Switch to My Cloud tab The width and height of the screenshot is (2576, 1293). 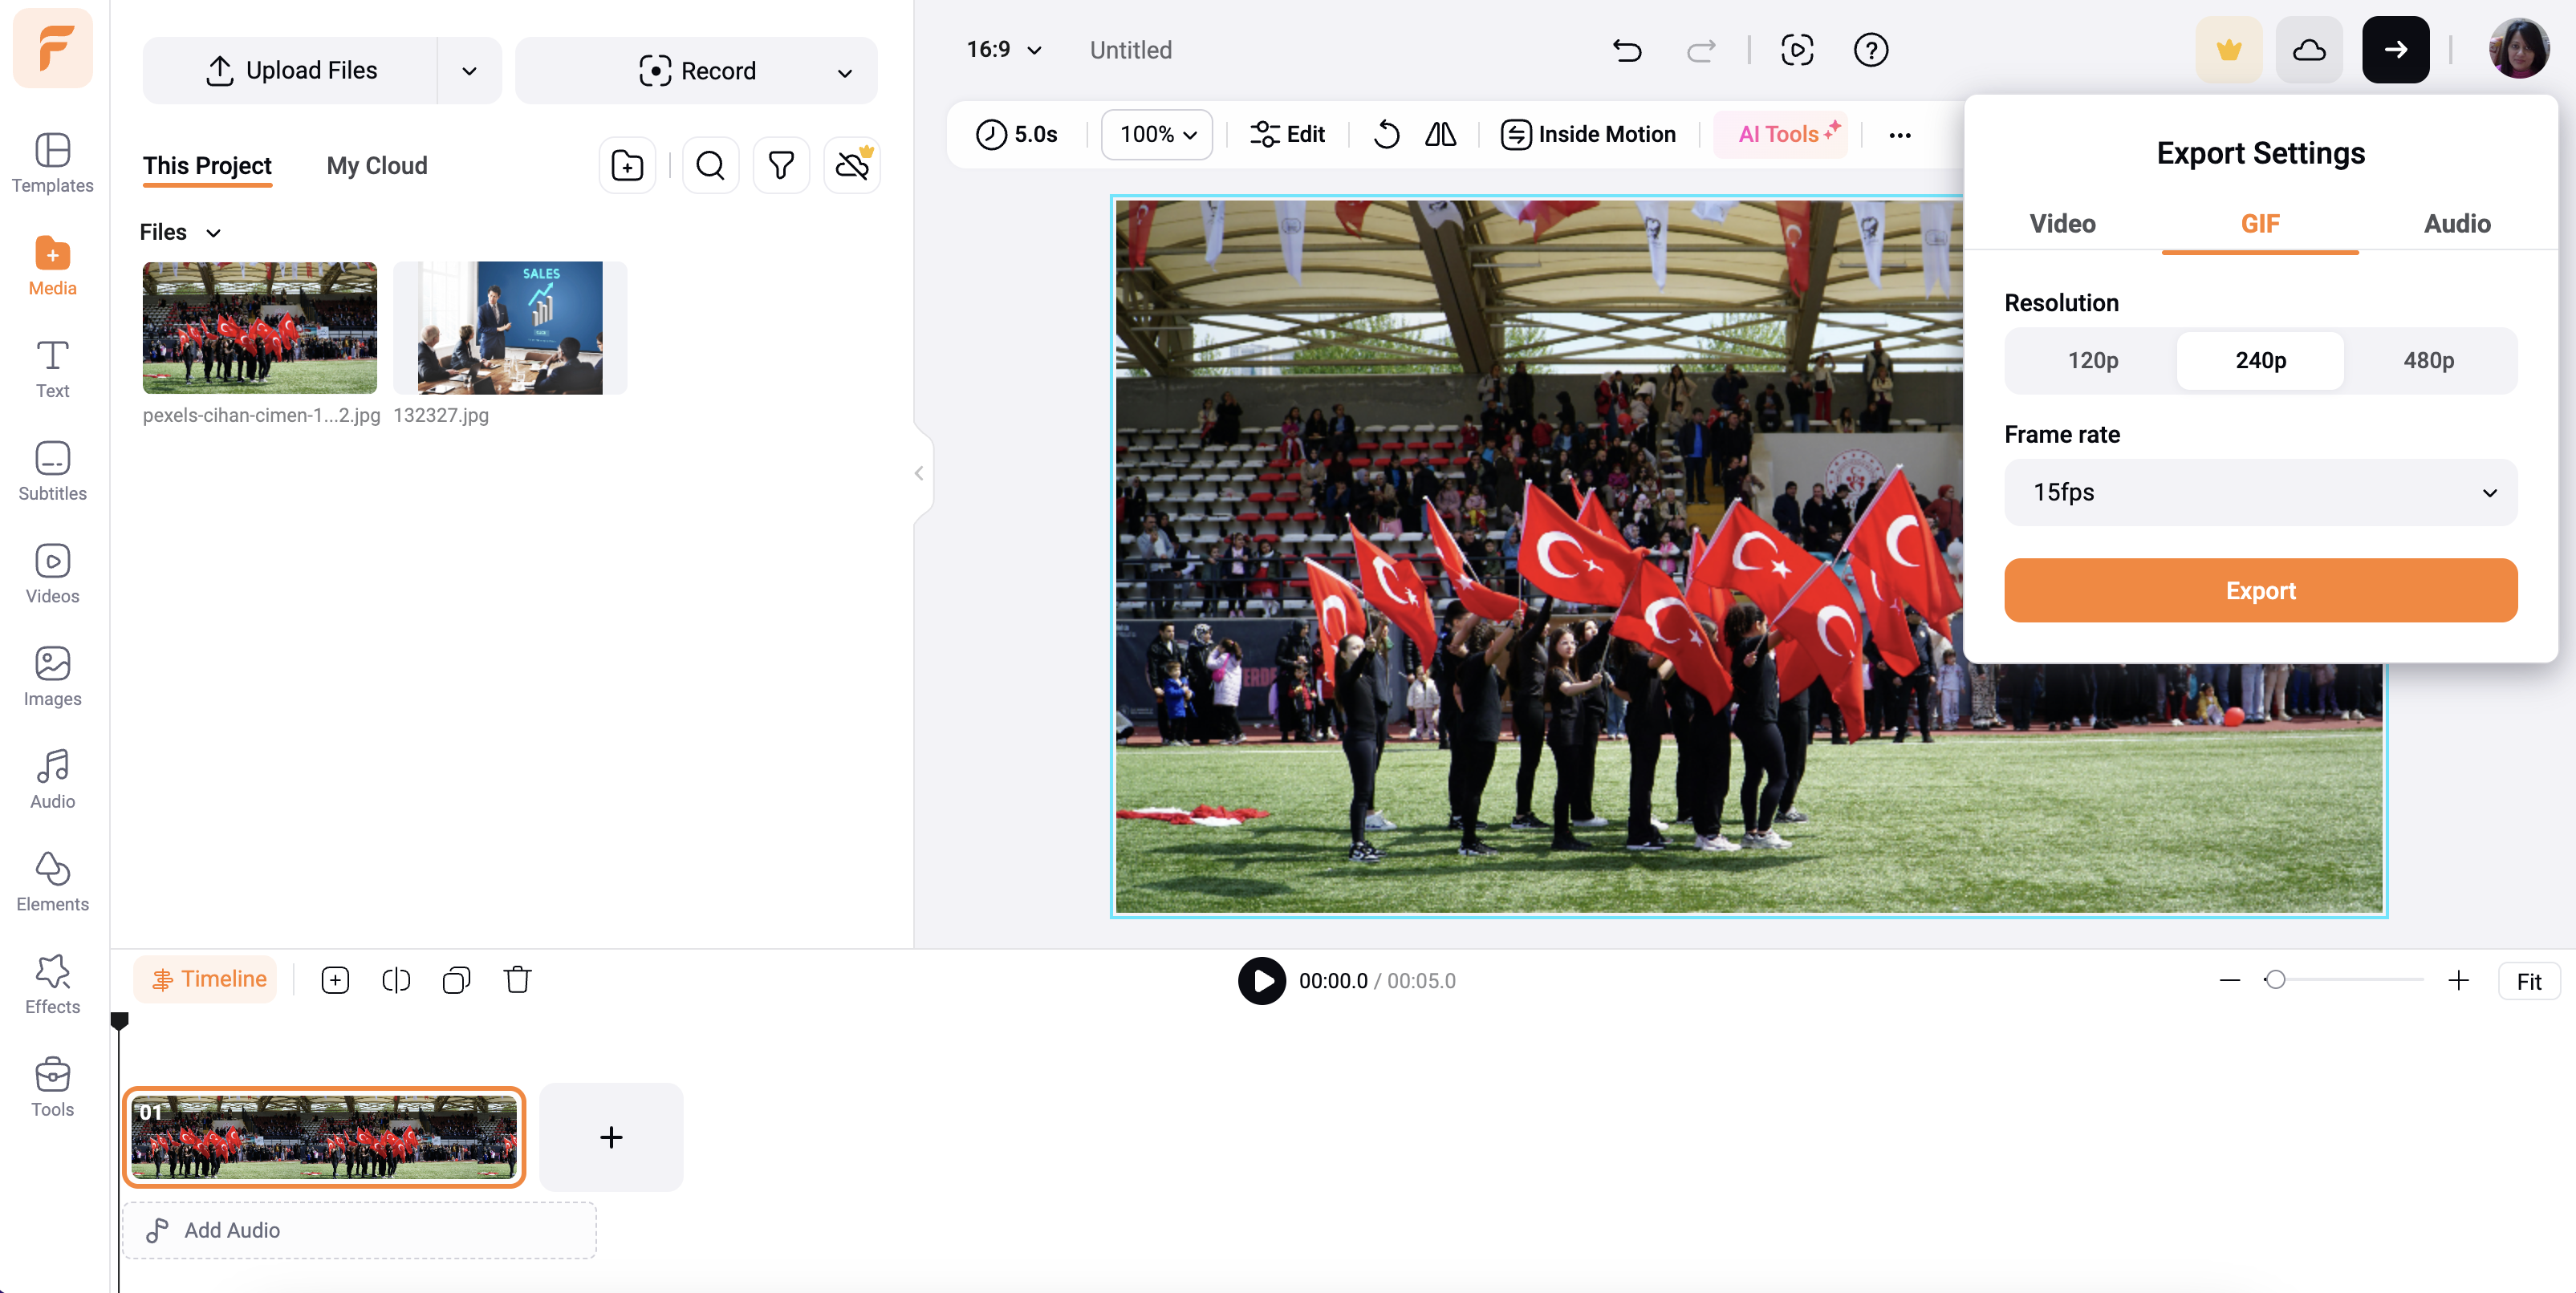tap(377, 166)
